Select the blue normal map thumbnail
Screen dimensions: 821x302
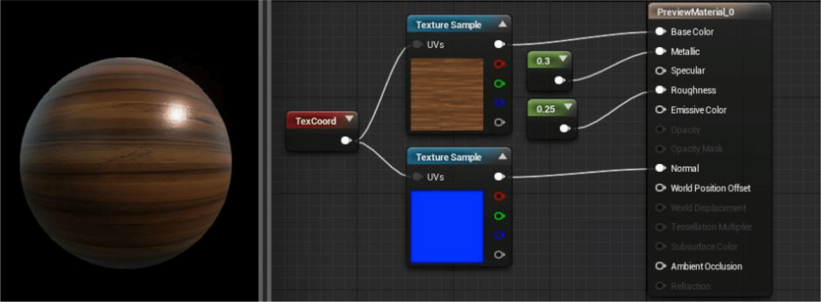447,227
